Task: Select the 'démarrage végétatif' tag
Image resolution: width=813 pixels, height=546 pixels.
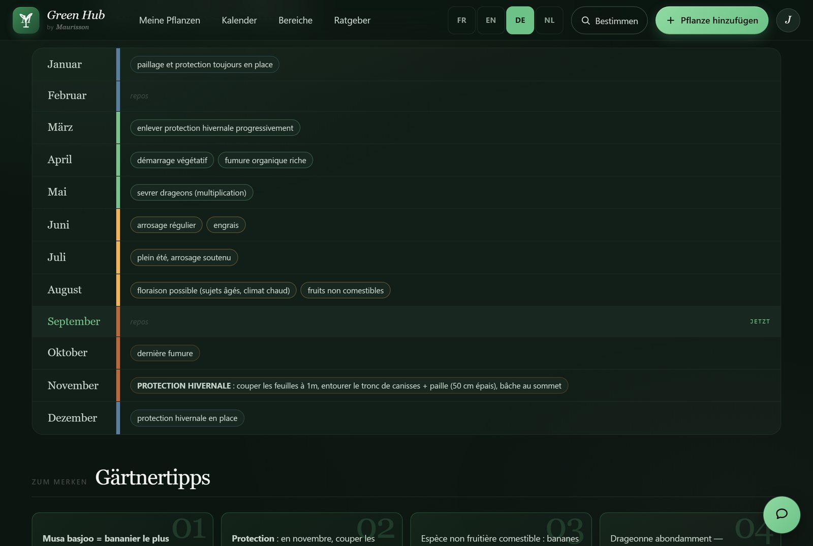Action: [172, 160]
